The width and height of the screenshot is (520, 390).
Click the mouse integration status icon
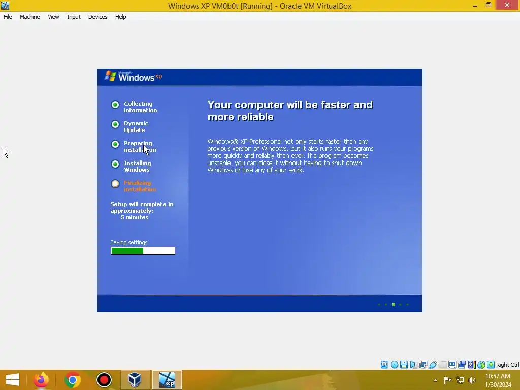coord(481,365)
